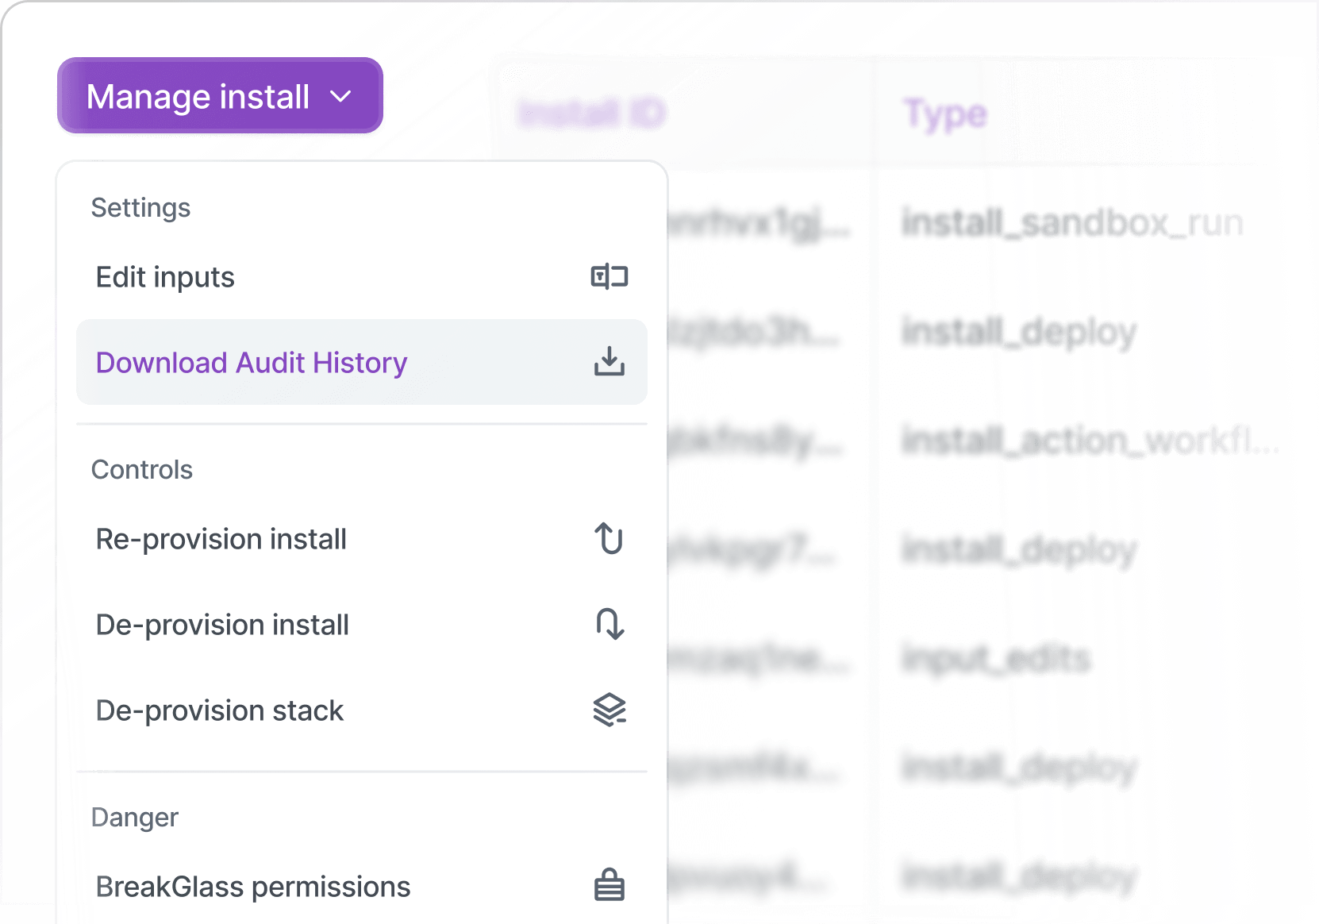Click the Re-provision upward arrow icon
Screen dimensions: 1319x924
click(x=609, y=539)
